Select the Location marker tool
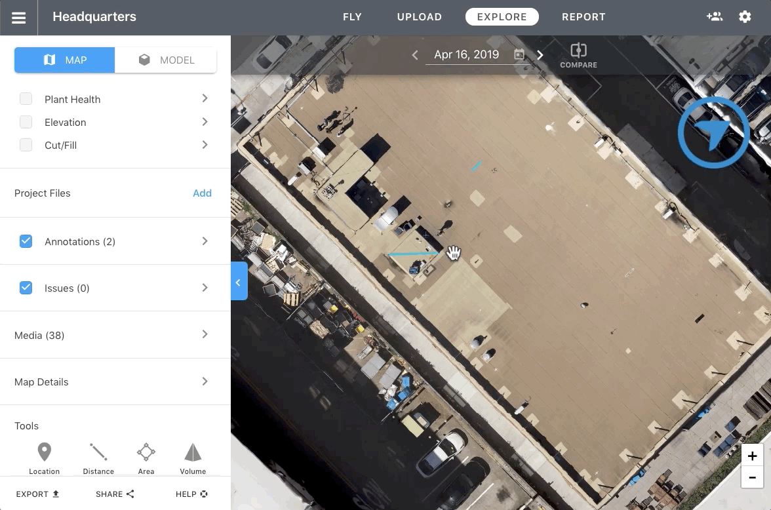This screenshot has width=771, height=510. (x=45, y=458)
